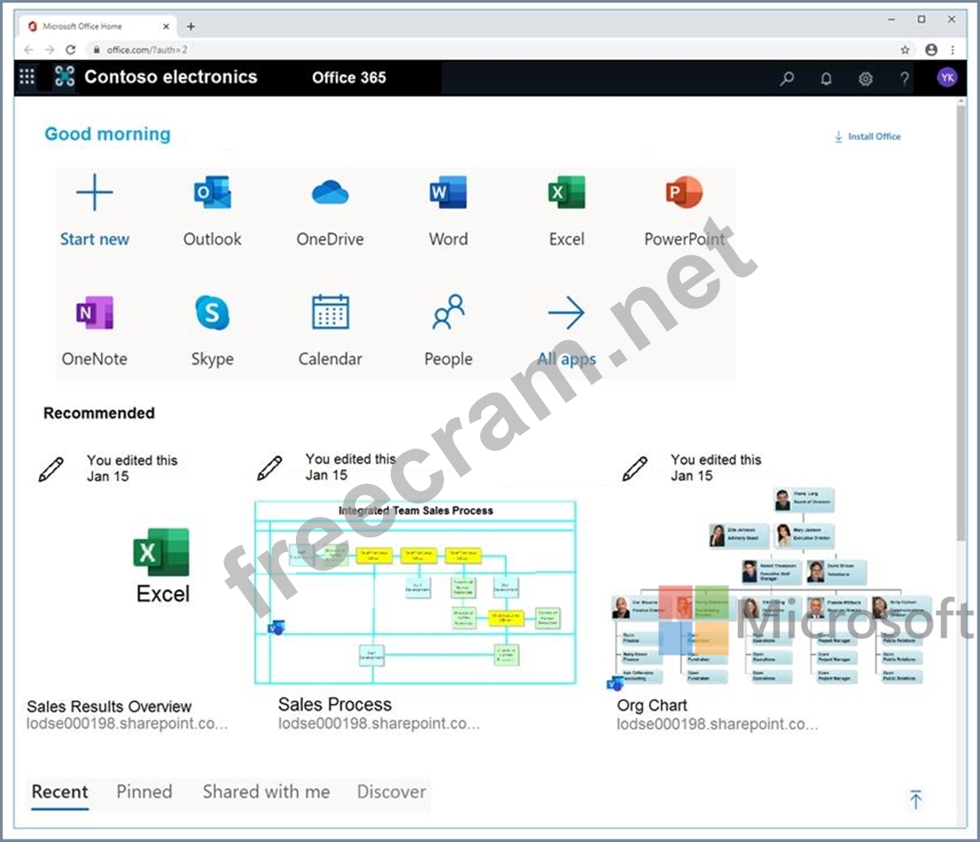Click the All apps arrow icon
The image size is (980, 842).
pos(566,313)
